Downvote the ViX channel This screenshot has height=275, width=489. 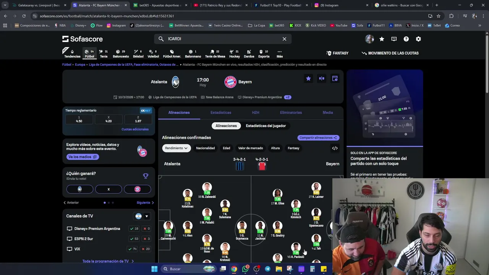pyautogui.click(x=146, y=249)
